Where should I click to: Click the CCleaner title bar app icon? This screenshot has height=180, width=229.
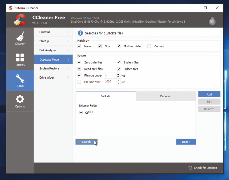(11, 8)
